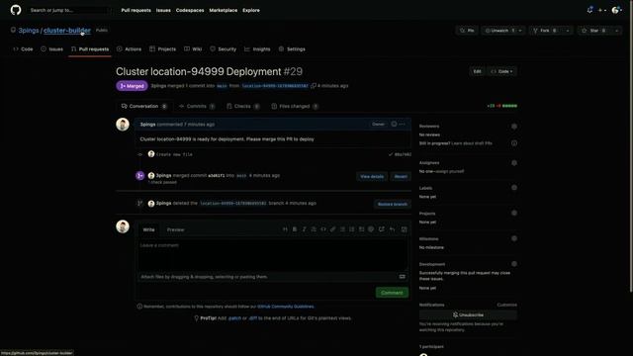This screenshot has height=356, width=633.
Task: Open the user avatar menu in header
Action: coord(616,10)
